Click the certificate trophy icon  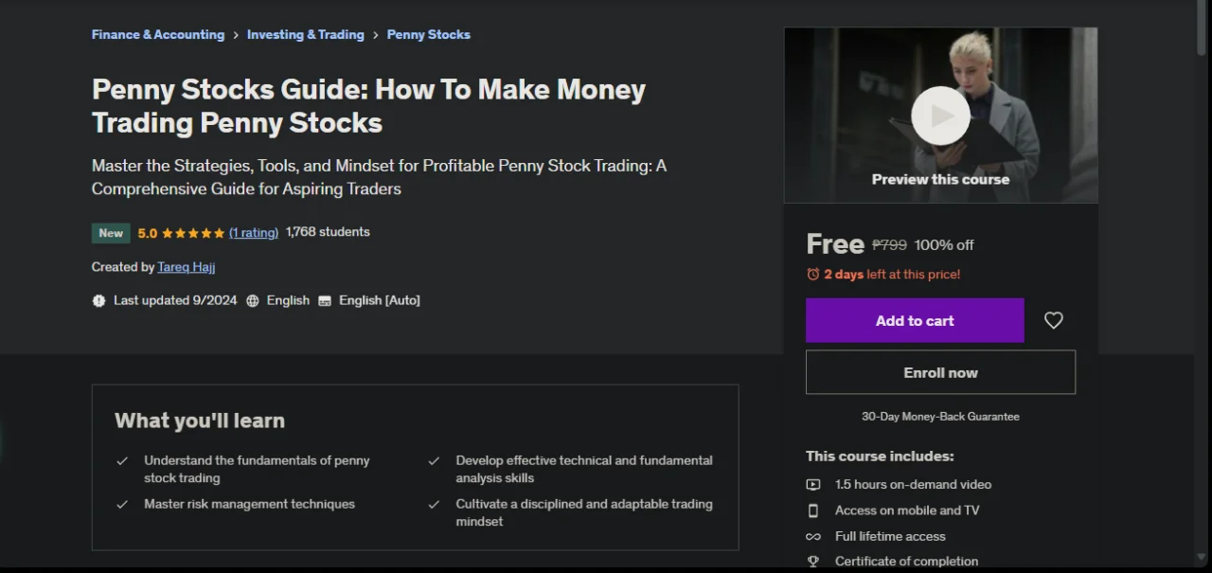point(813,562)
